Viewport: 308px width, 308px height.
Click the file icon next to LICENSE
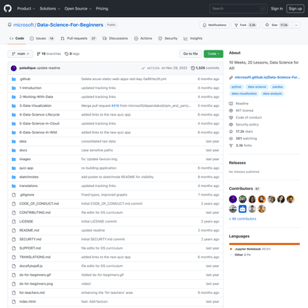13,221
